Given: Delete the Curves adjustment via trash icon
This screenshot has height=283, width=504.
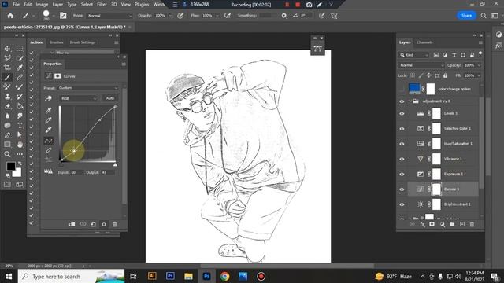Looking at the screenshot, I should click(115, 224).
